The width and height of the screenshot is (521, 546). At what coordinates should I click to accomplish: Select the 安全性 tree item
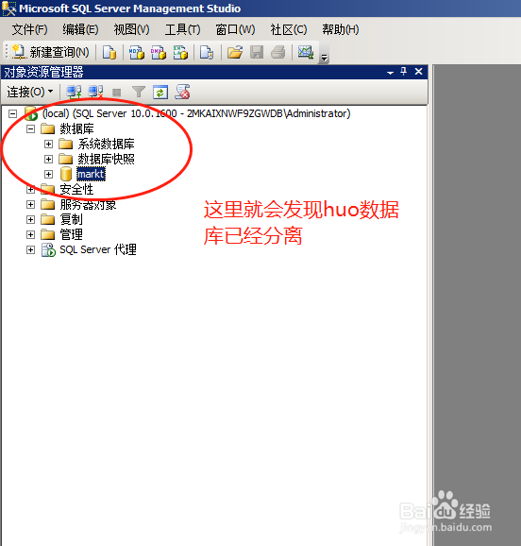pyautogui.click(x=76, y=190)
